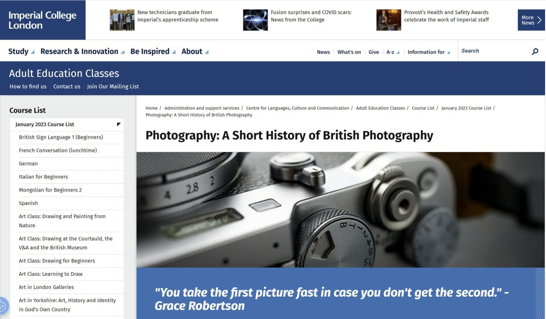Select the News menu item
The width and height of the screenshot is (546, 319).
323,52
